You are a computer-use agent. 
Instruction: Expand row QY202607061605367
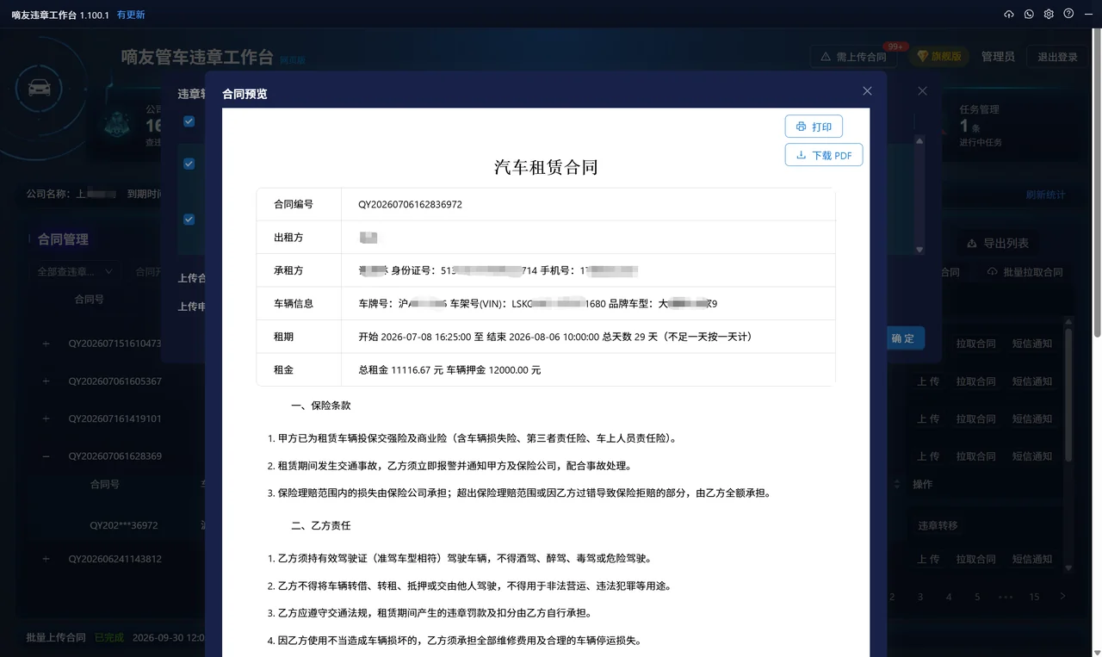click(x=46, y=381)
